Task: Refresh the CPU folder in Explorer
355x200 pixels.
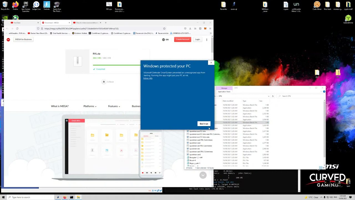Action: 273,96
